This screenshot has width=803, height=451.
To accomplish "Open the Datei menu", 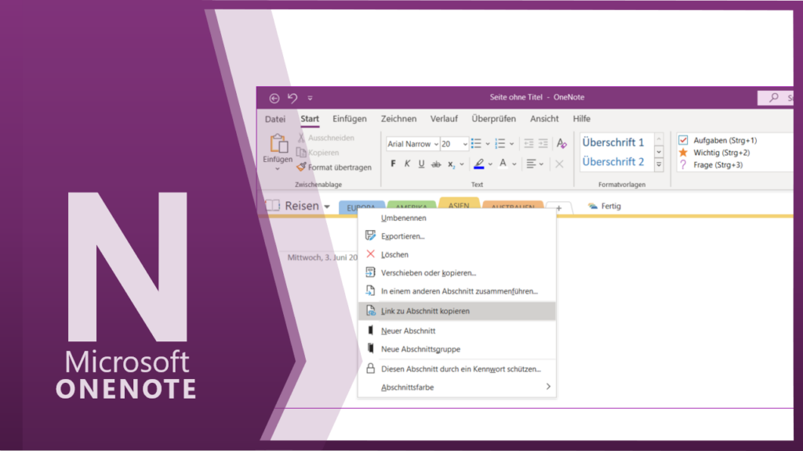I will point(275,119).
